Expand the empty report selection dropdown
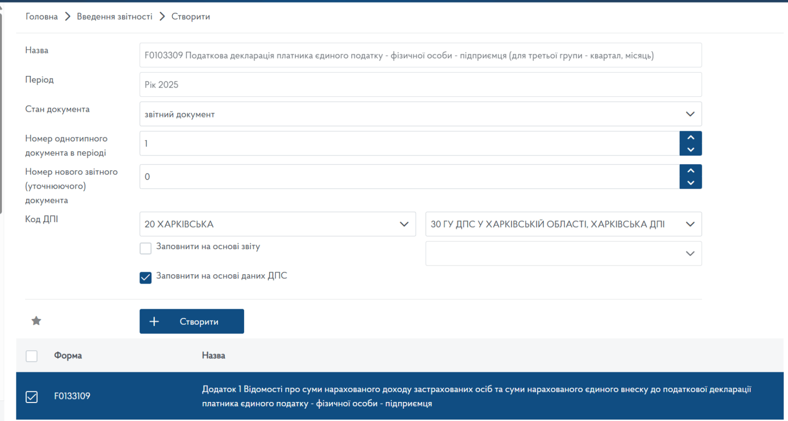 (563, 253)
